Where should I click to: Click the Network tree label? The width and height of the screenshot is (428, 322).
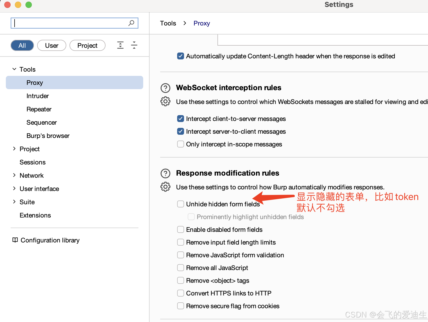[x=32, y=175]
